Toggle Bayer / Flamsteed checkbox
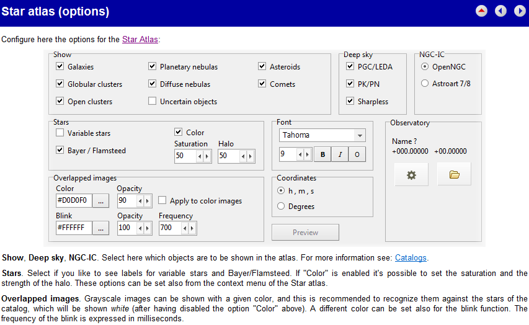Image resolution: width=529 pixels, height=325 pixels. tap(60, 150)
